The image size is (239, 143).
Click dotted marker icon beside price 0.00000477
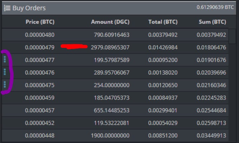click(x=5, y=59)
